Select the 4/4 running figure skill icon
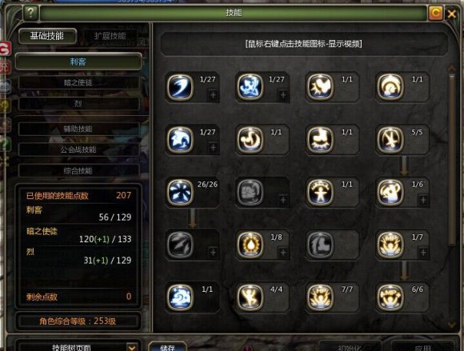This screenshot has height=351, width=464. [x=250, y=297]
